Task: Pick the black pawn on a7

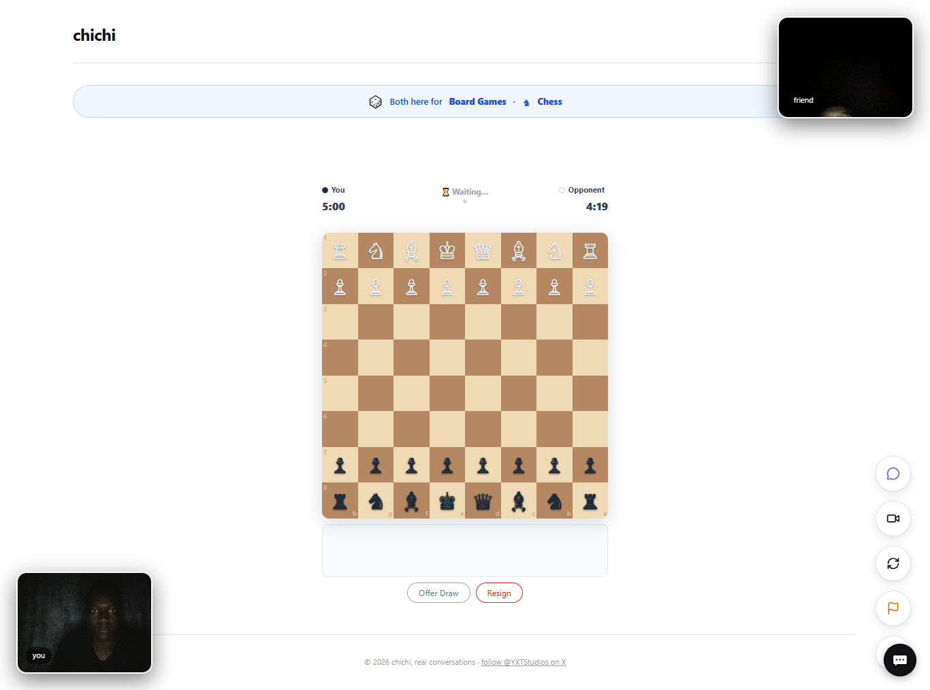Action: pos(590,465)
